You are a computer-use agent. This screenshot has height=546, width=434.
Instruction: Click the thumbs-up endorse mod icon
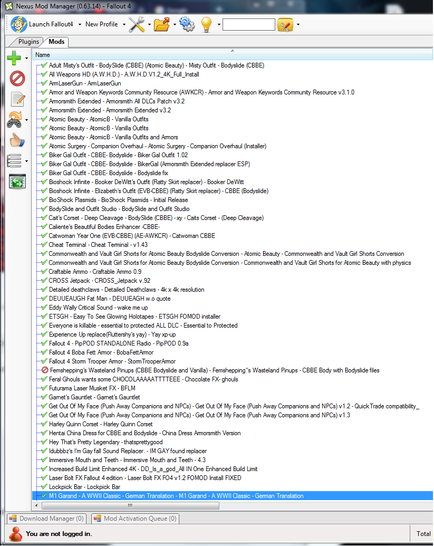[17, 140]
